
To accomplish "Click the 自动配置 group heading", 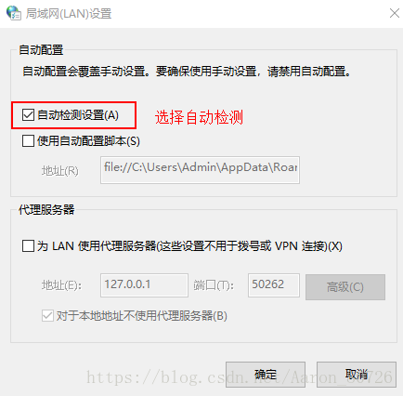I will click(x=41, y=50).
